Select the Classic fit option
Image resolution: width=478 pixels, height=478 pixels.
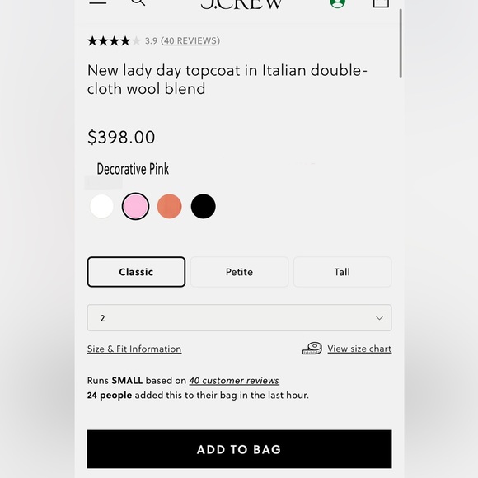click(x=136, y=272)
